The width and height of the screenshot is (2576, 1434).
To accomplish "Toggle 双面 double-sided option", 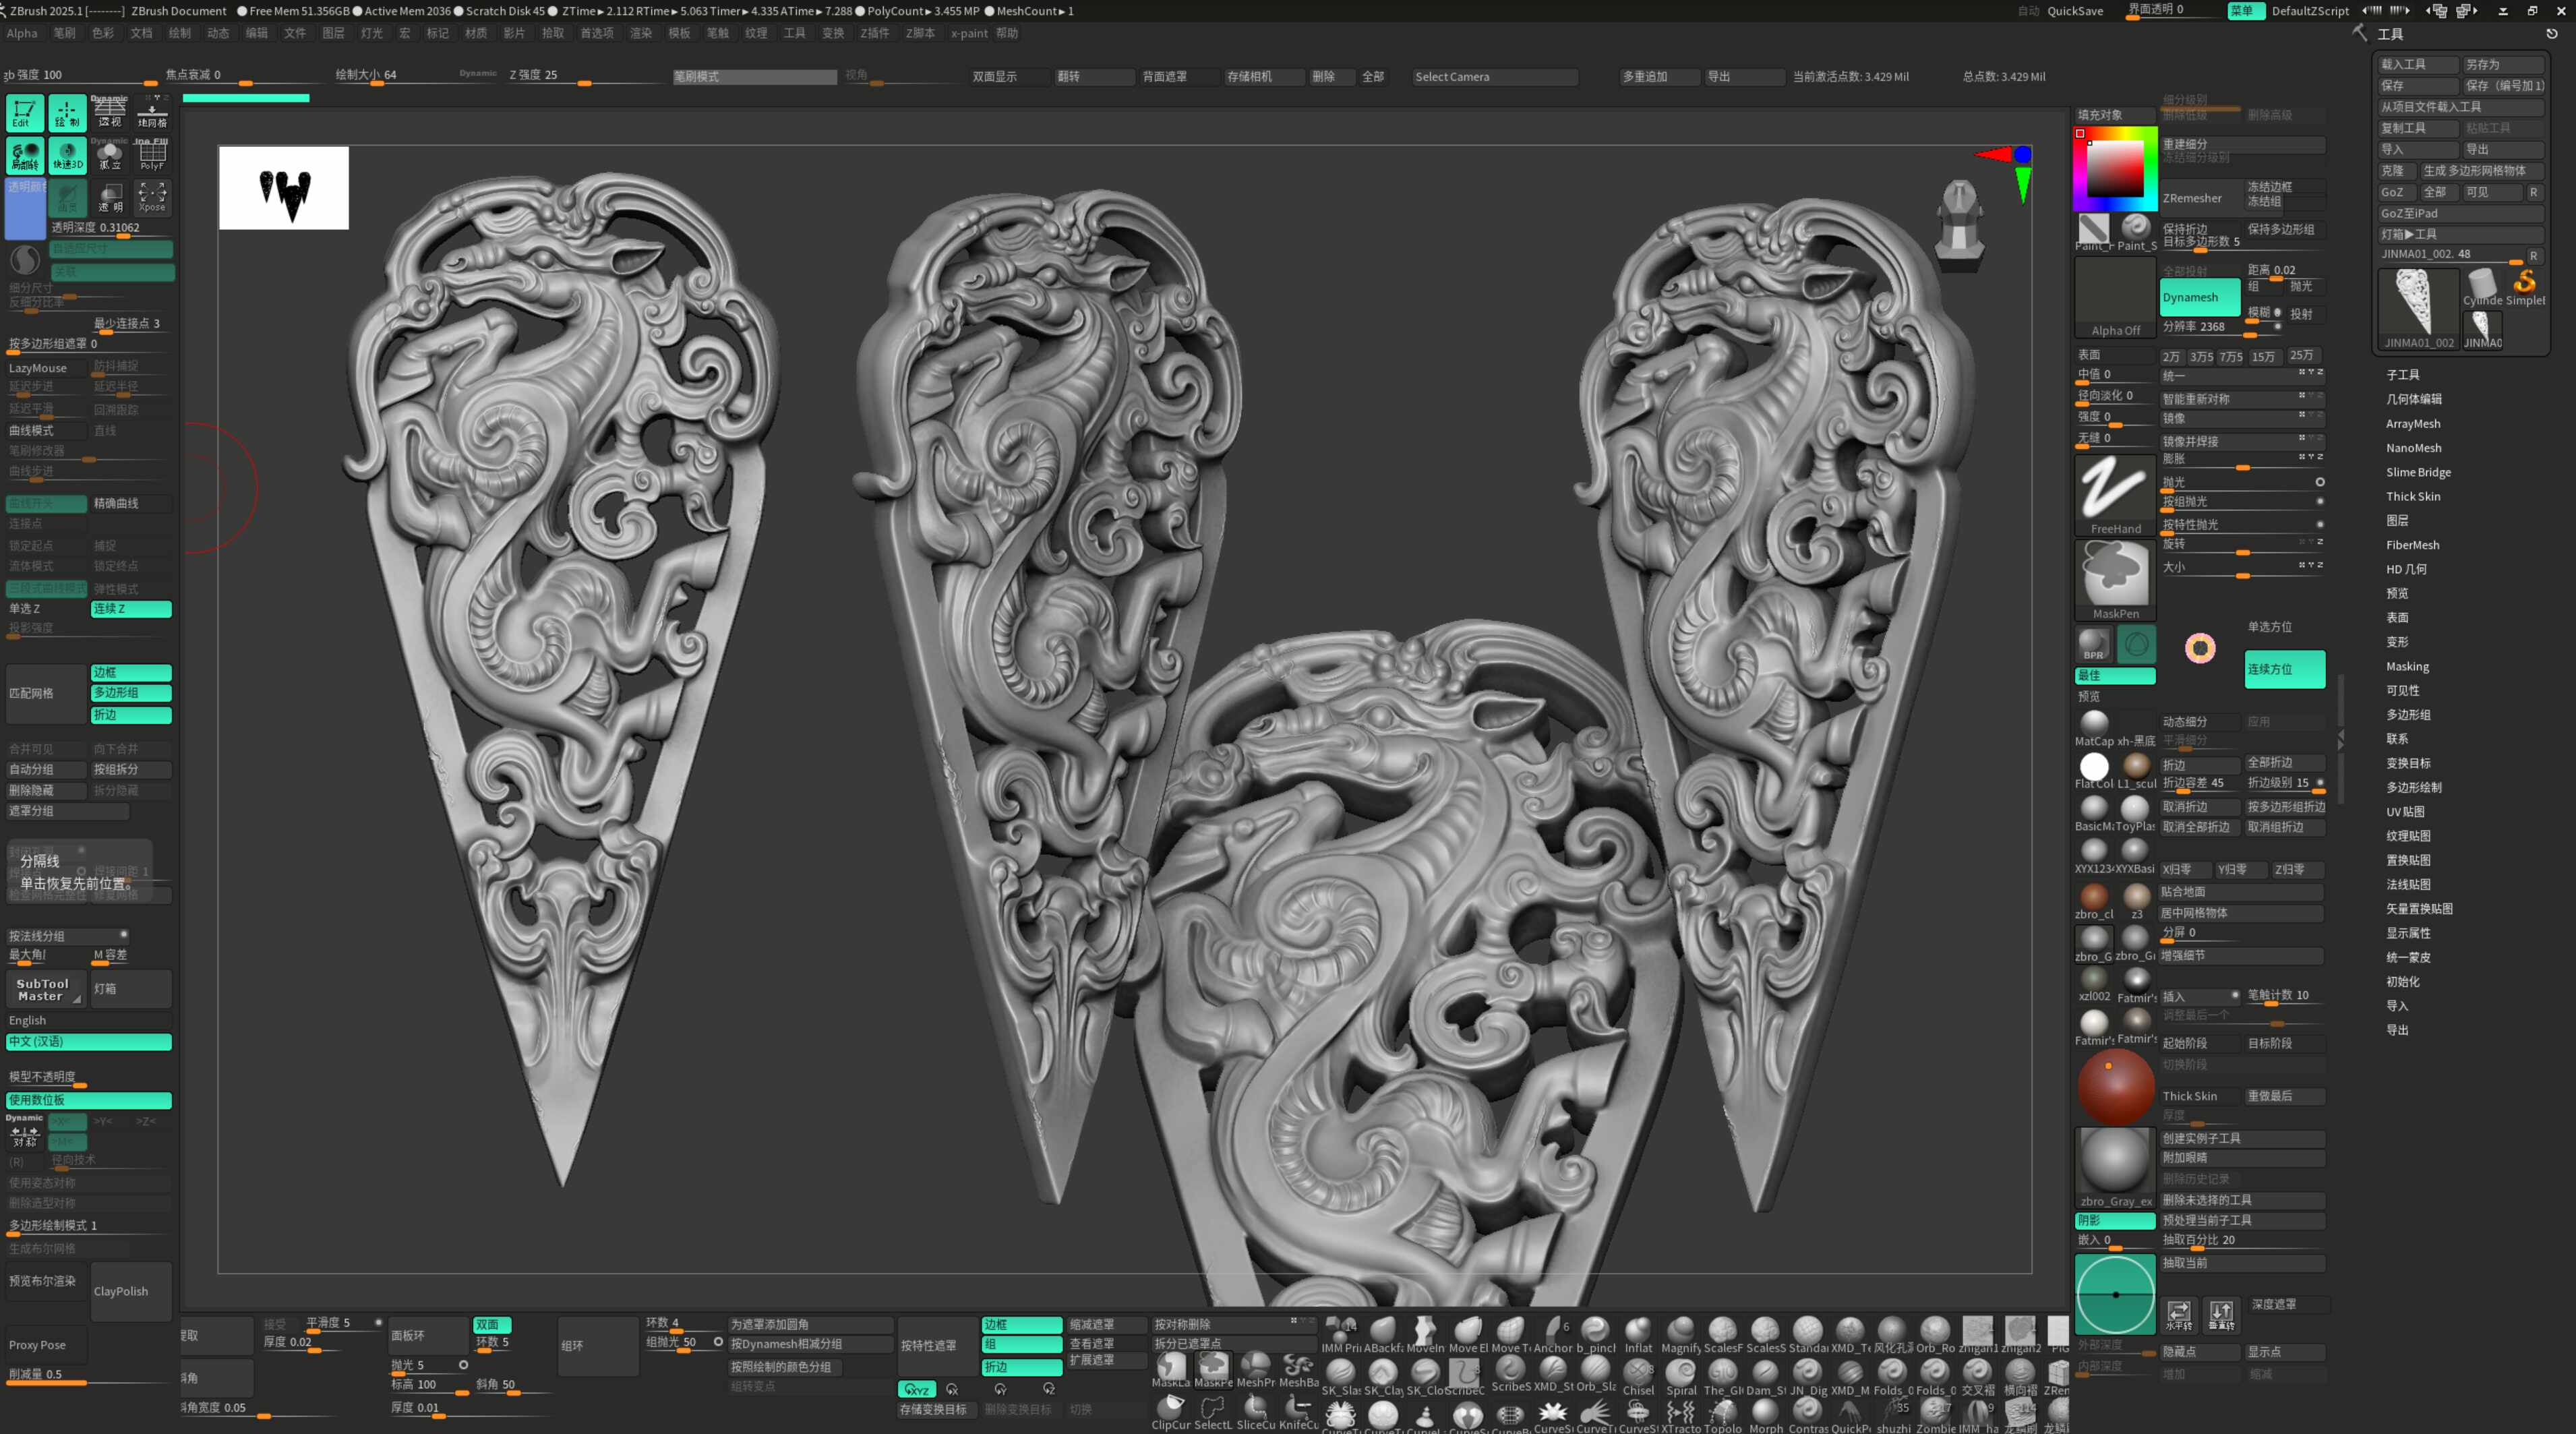I will [x=491, y=1324].
